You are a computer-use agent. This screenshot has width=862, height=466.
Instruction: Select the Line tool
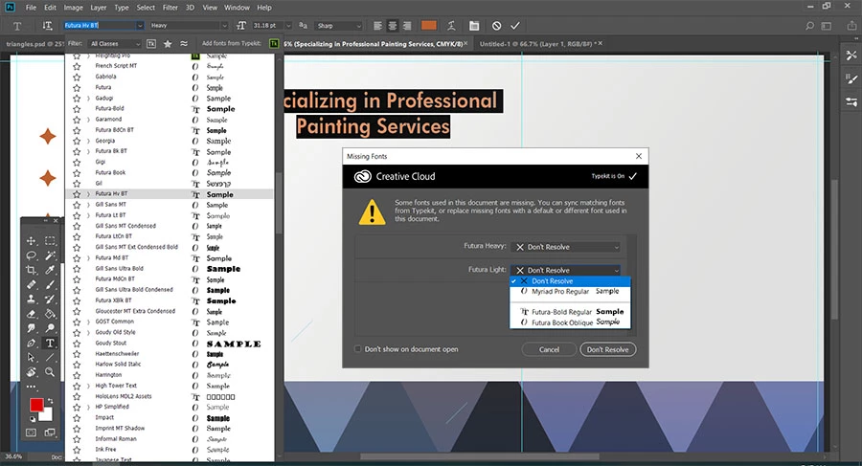(50, 357)
